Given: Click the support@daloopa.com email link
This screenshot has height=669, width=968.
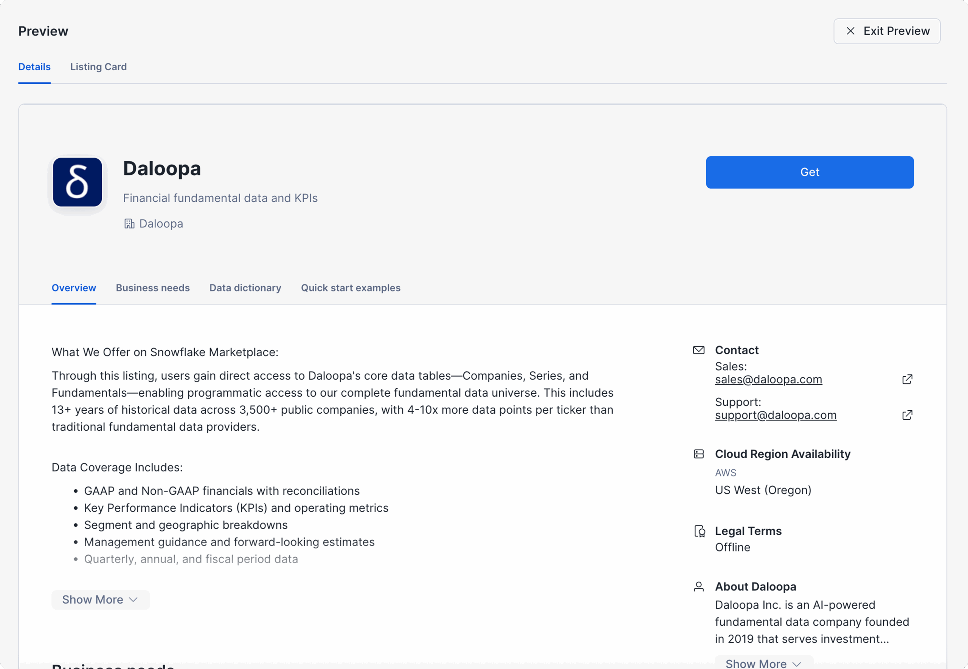Looking at the screenshot, I should point(776,415).
